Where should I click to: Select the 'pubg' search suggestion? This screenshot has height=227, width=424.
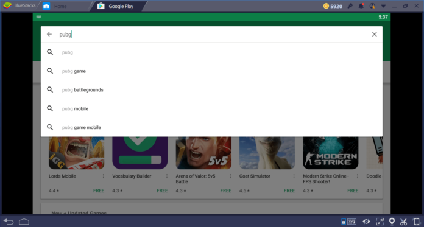(x=212, y=52)
